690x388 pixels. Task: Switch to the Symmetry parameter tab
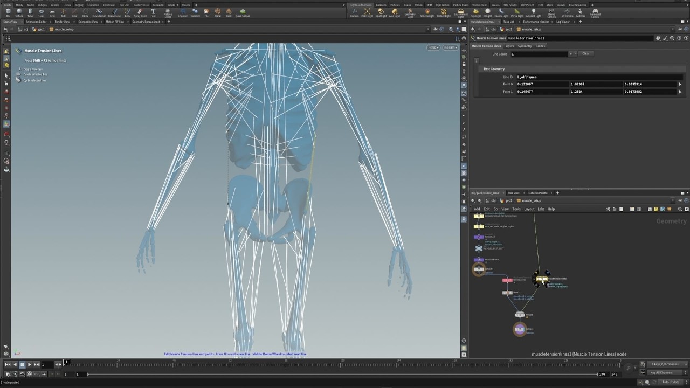[525, 46]
